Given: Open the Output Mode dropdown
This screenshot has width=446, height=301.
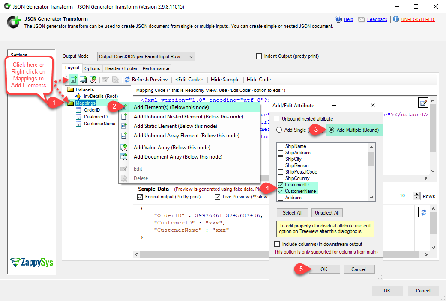Looking at the screenshot, I should [x=146, y=56].
